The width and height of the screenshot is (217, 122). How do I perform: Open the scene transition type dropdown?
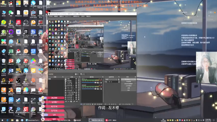(x=111, y=79)
